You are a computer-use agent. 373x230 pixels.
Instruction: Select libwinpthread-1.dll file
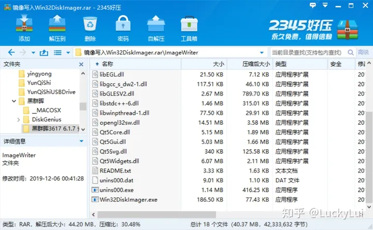coord(124,113)
